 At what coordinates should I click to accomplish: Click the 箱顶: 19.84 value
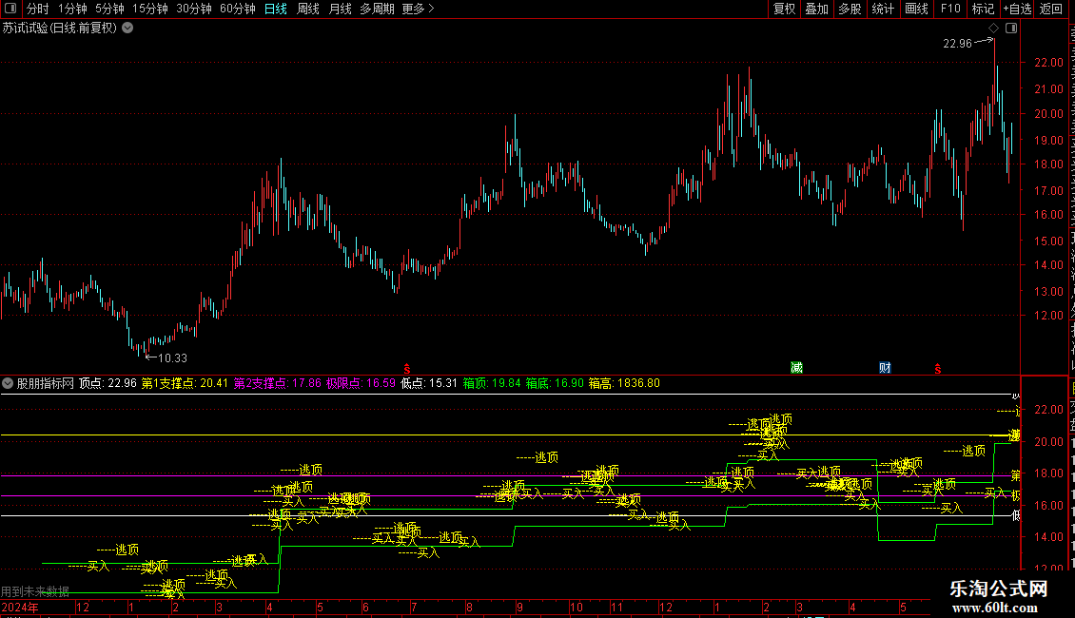492,384
